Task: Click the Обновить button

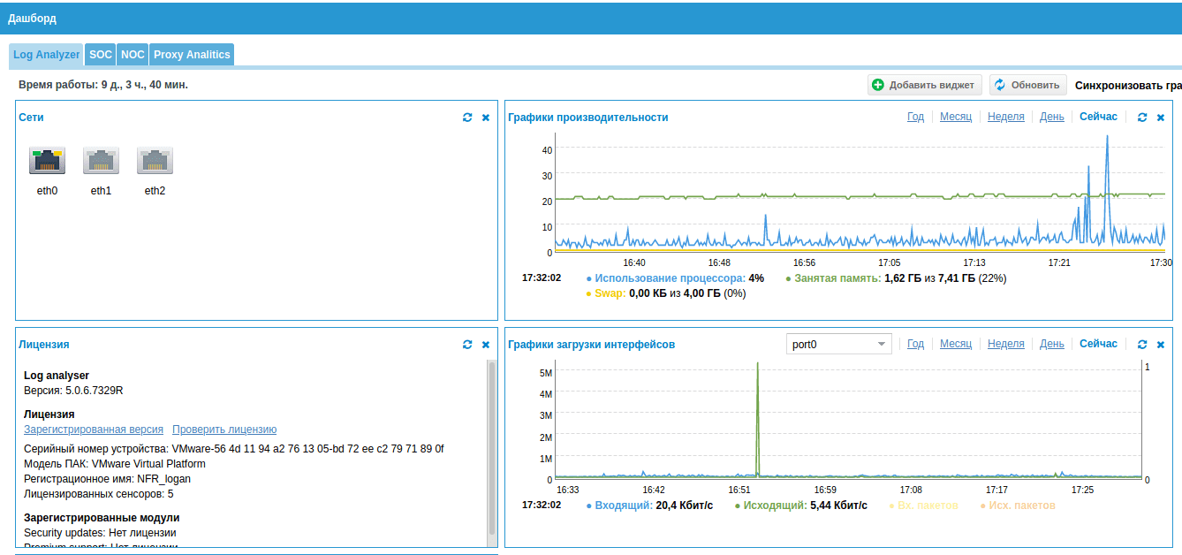Action: [1027, 85]
